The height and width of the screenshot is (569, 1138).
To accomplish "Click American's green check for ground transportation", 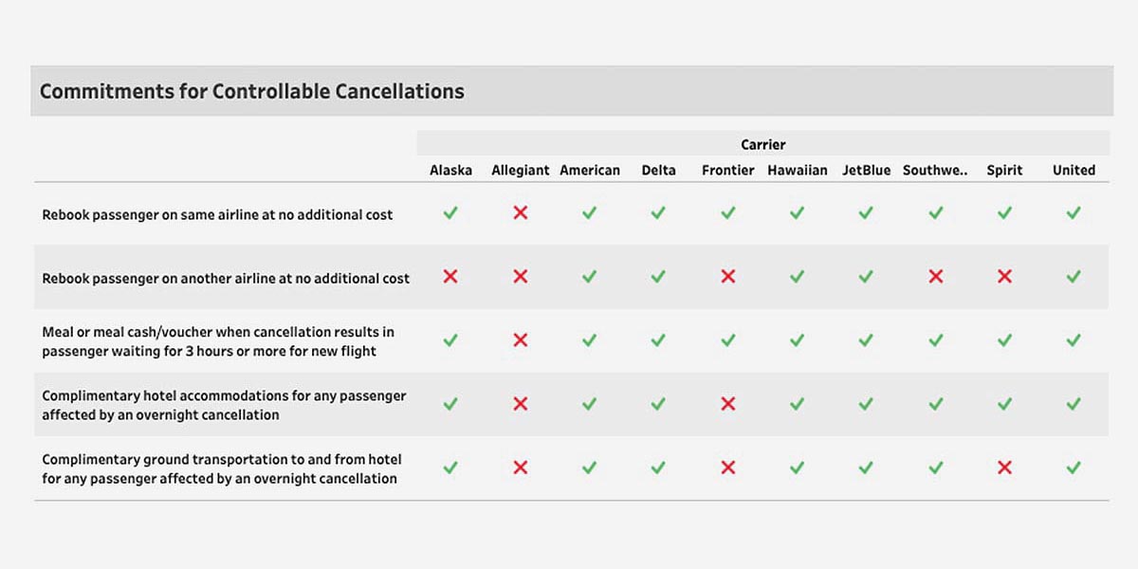I will (x=589, y=468).
